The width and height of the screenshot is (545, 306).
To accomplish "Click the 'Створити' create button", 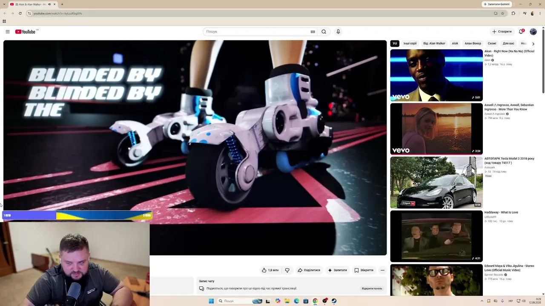I will (x=502, y=31).
